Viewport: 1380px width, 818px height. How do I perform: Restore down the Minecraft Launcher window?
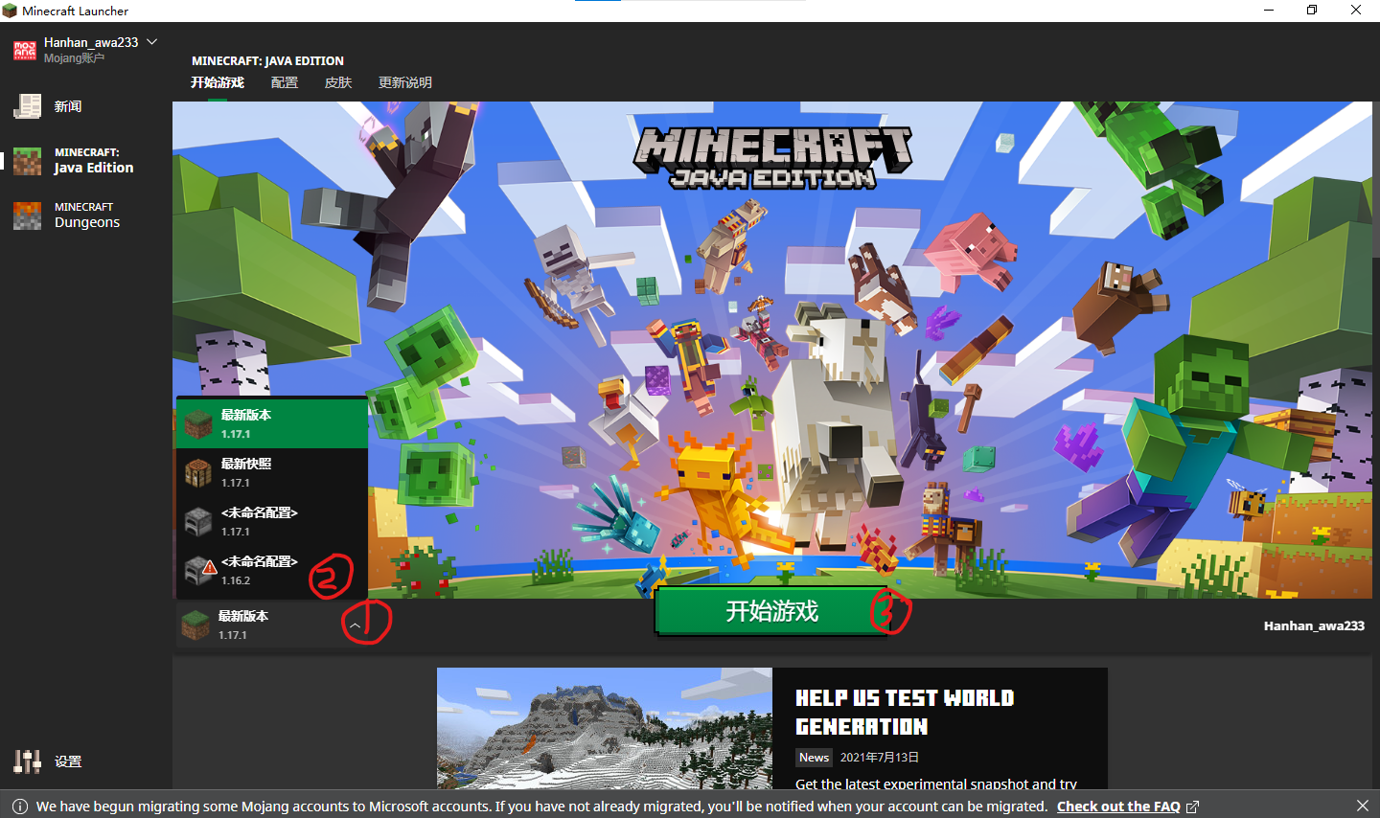(1312, 11)
